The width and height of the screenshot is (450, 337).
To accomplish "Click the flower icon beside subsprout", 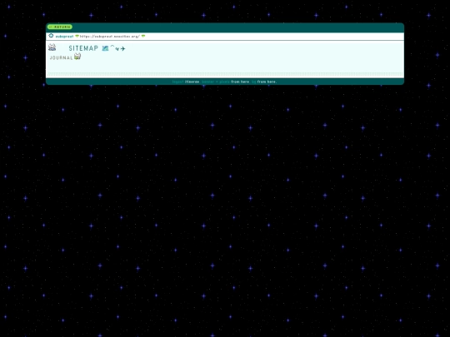I will (x=51, y=36).
